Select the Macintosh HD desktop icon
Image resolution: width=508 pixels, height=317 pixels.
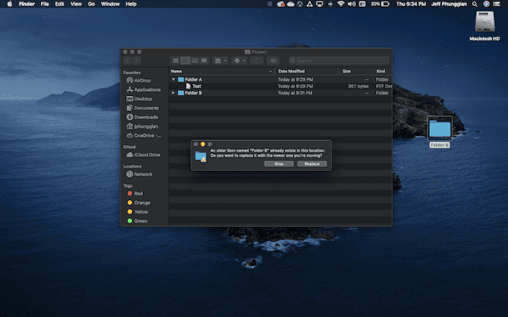(x=485, y=26)
